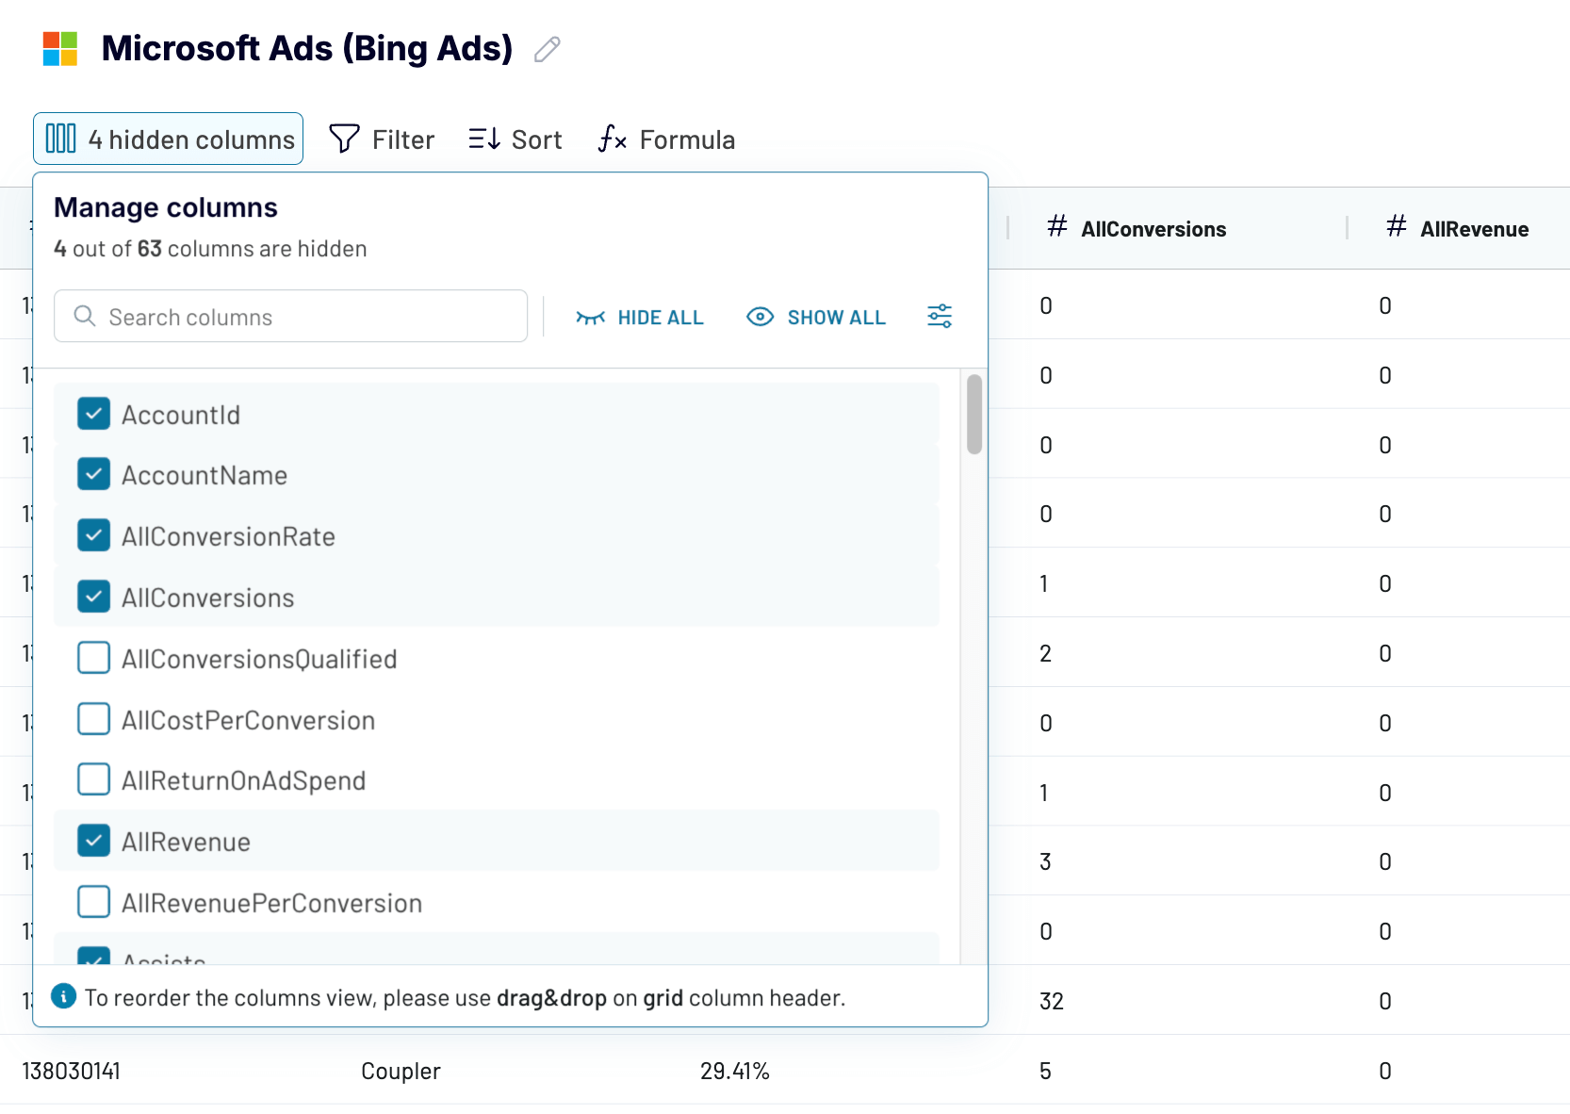This screenshot has height=1114, width=1570.
Task: Select the Filter funnel icon
Action: (343, 139)
